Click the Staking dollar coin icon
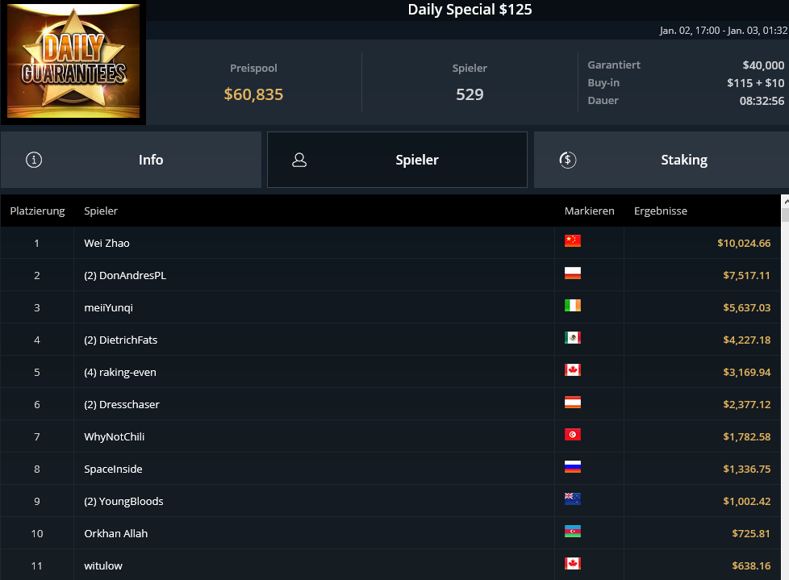The image size is (789, 580). [568, 160]
